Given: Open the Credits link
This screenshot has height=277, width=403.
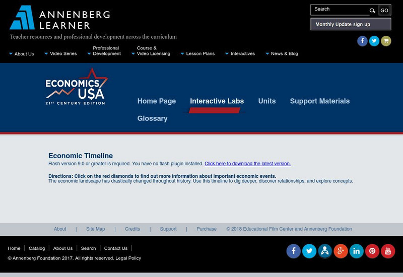Looking at the screenshot, I should click(132, 229).
